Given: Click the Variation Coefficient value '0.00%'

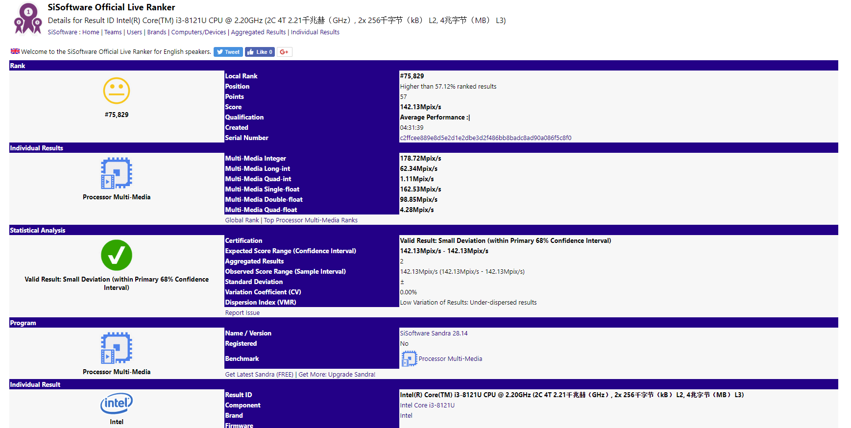Looking at the screenshot, I should click(x=409, y=292).
